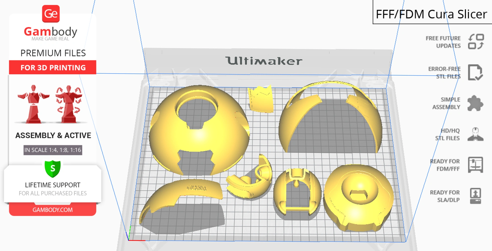Image resolution: width=492 pixels, height=251 pixels.
Task: Open the GAMBODY.COM link
Action: pyautogui.click(x=52, y=210)
